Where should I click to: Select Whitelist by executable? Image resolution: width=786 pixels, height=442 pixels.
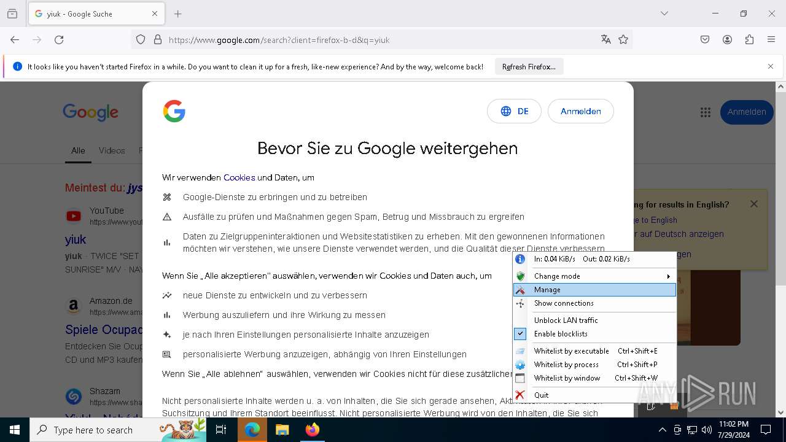click(594, 351)
